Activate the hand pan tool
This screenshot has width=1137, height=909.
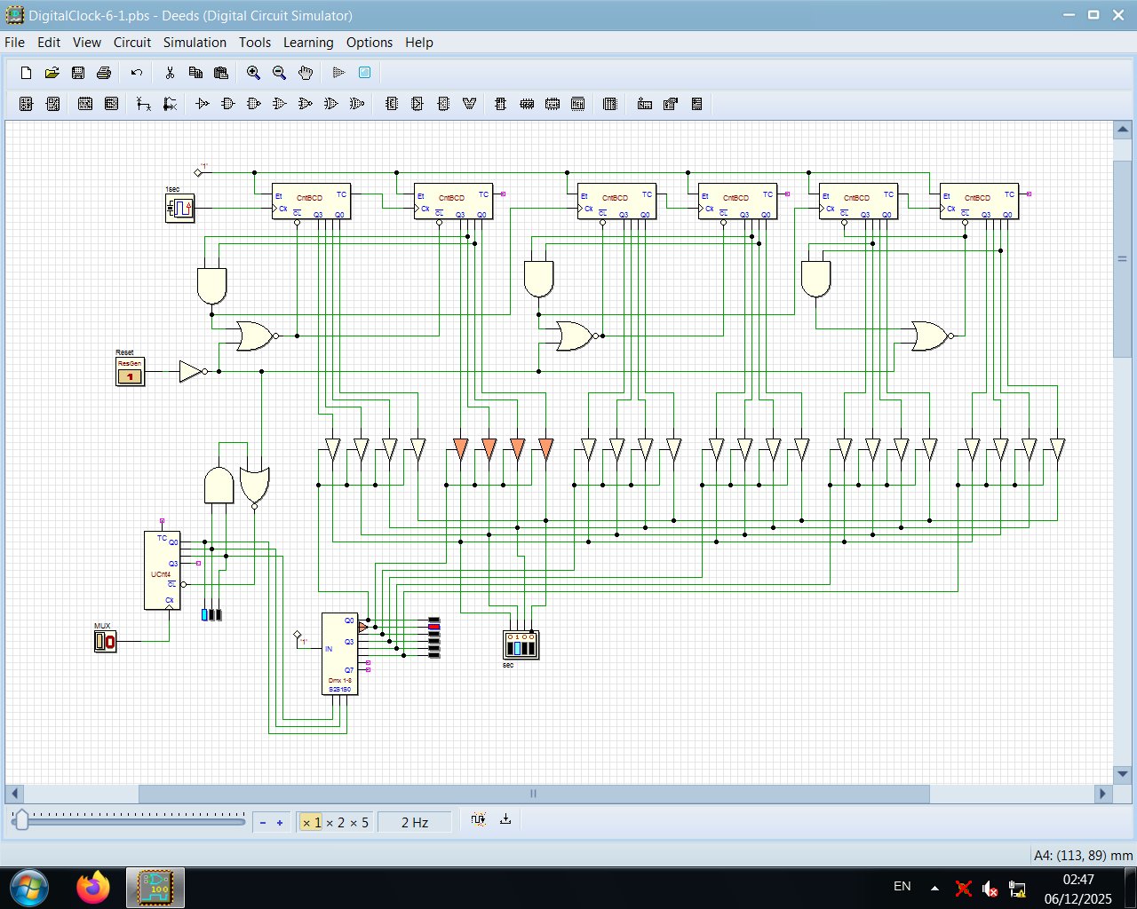coord(305,73)
